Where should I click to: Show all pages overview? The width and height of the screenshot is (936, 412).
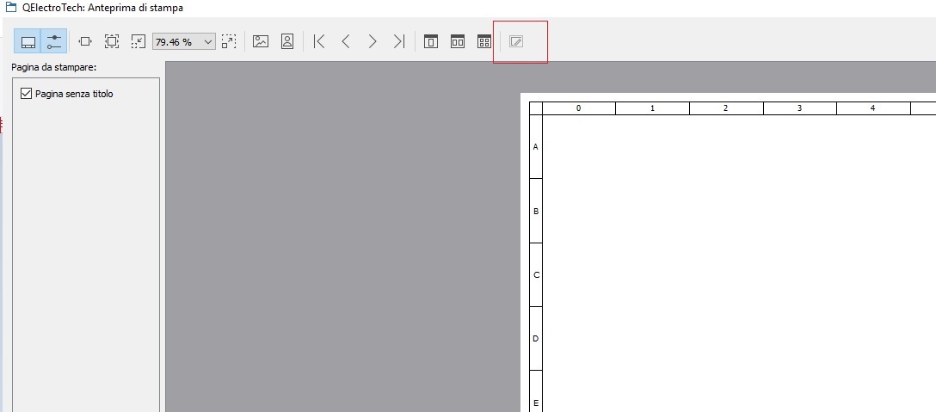[x=484, y=41]
